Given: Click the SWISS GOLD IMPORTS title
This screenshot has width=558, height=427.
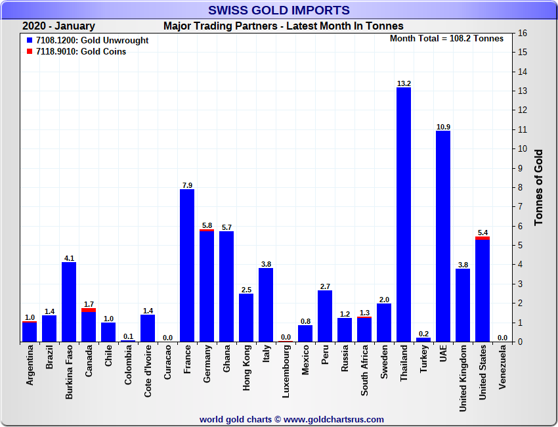Looking at the screenshot, I should [x=279, y=10].
